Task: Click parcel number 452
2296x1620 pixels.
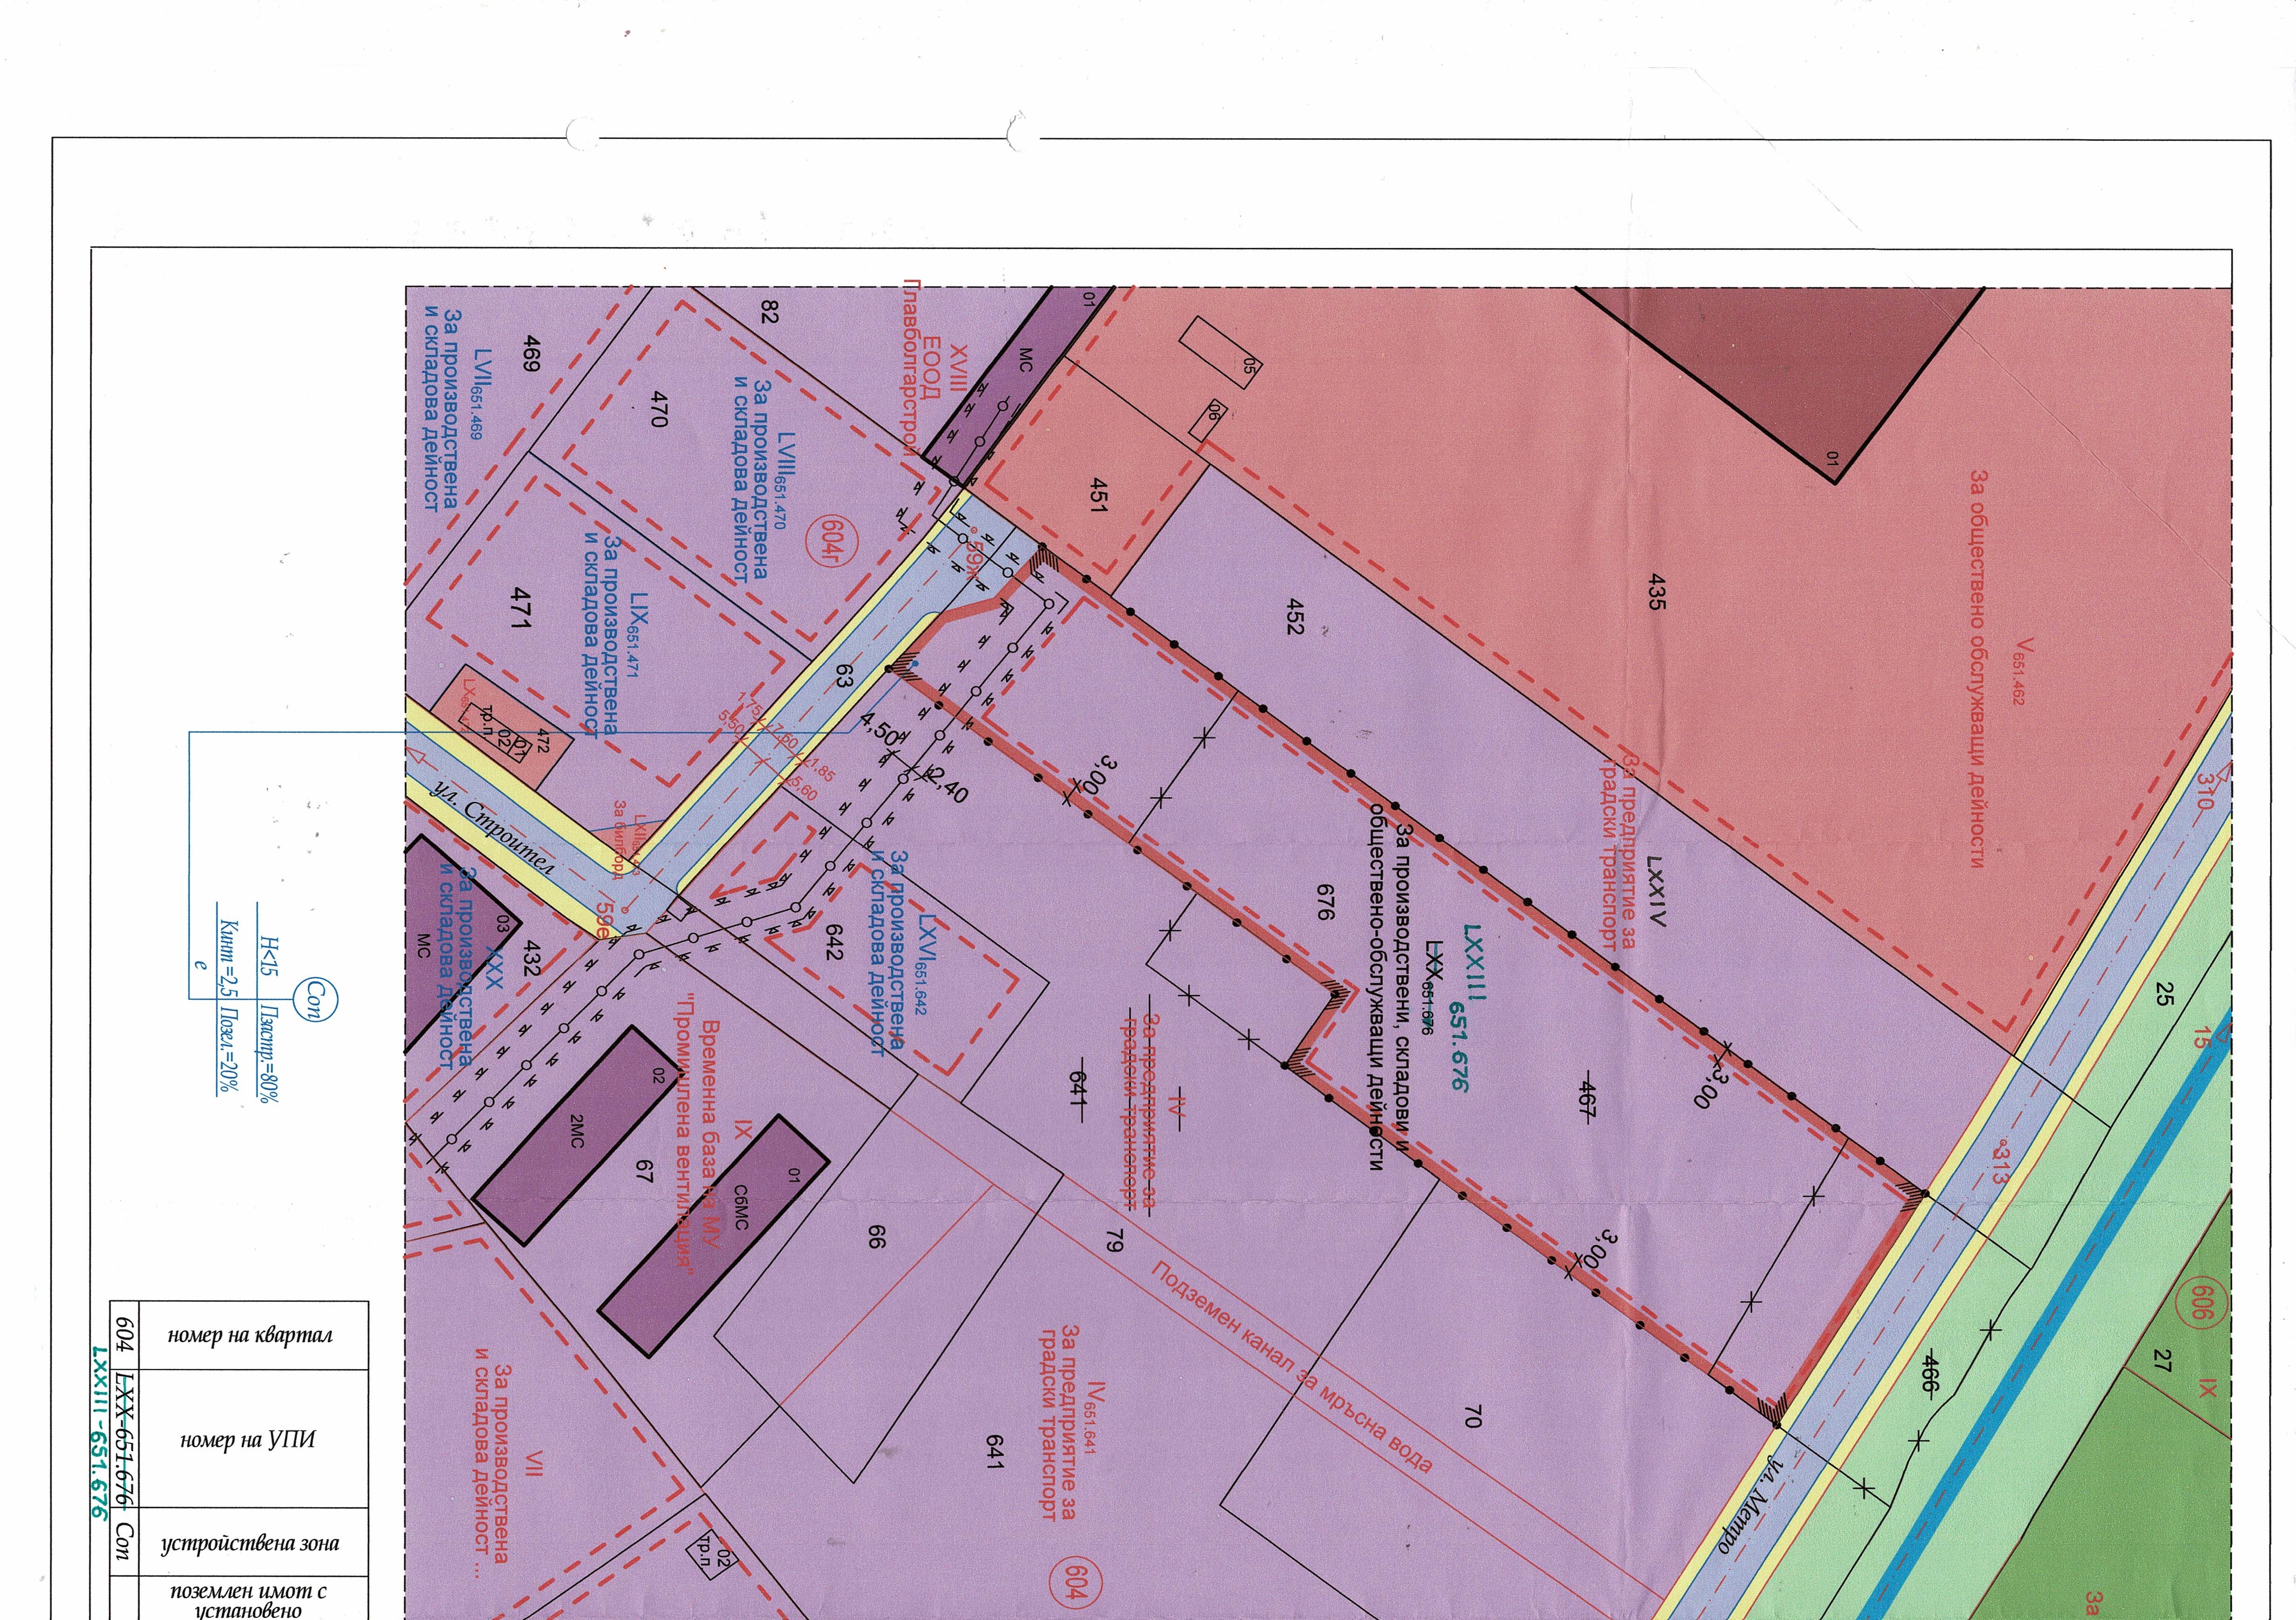Action: click(1296, 617)
